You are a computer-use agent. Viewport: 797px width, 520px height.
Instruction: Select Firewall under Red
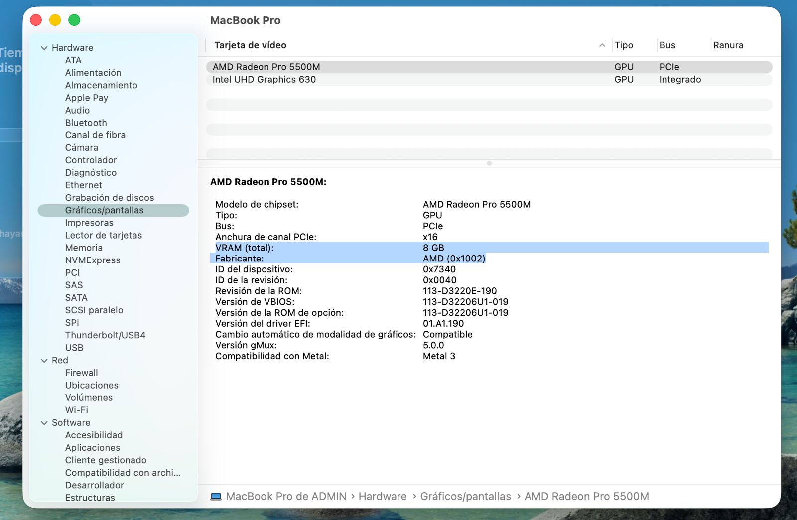pos(82,373)
